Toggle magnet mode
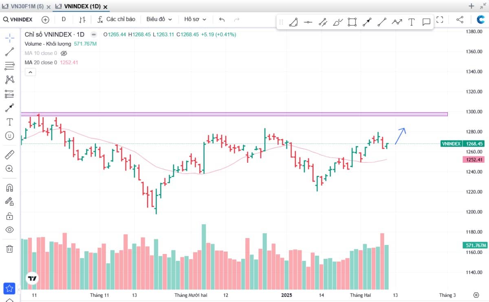The width and height of the screenshot is (489, 302). [x=10, y=188]
